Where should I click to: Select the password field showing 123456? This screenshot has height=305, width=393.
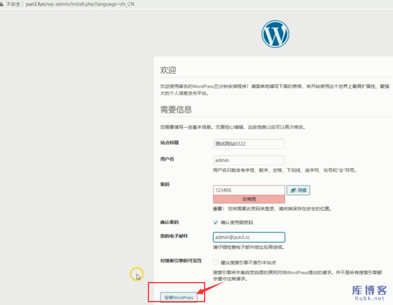tap(248, 190)
